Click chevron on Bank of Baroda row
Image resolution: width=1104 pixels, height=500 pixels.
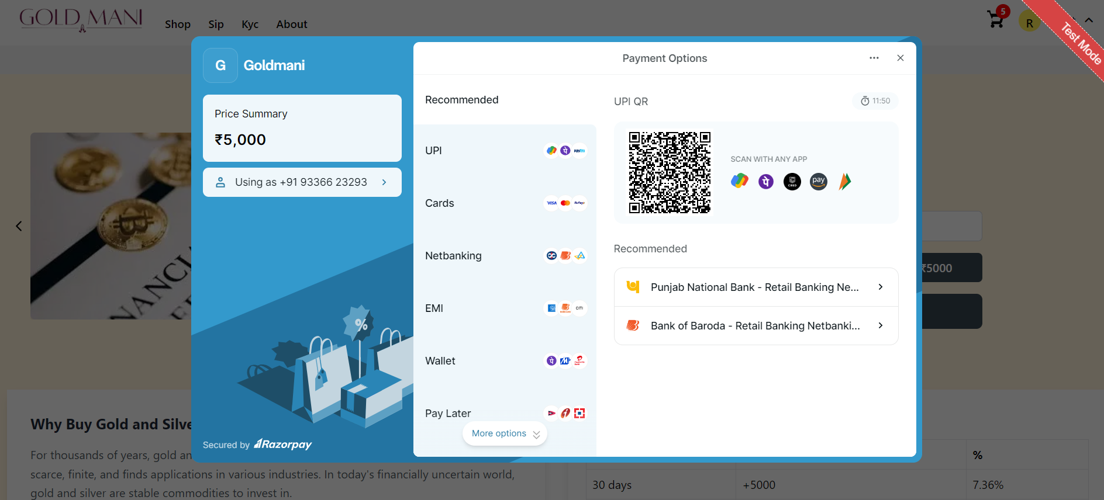(881, 325)
